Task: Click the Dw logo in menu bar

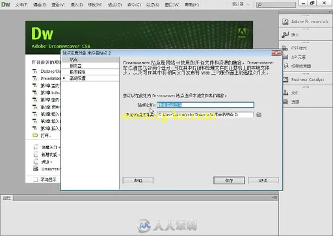Action: tap(6, 4)
